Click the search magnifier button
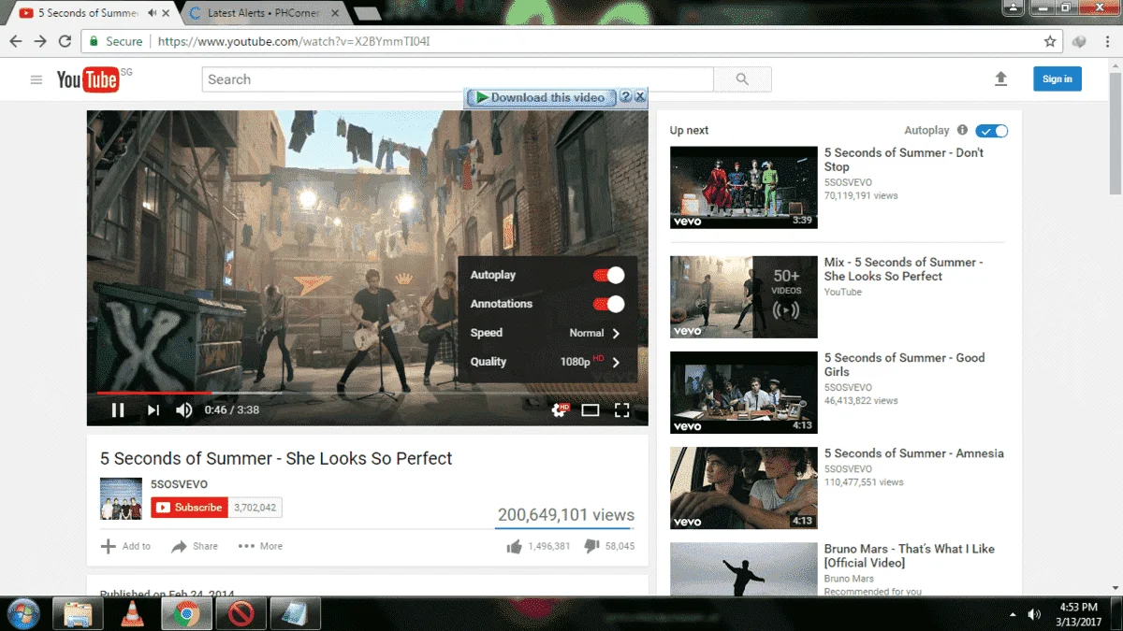1123x631 pixels. pyautogui.click(x=742, y=79)
